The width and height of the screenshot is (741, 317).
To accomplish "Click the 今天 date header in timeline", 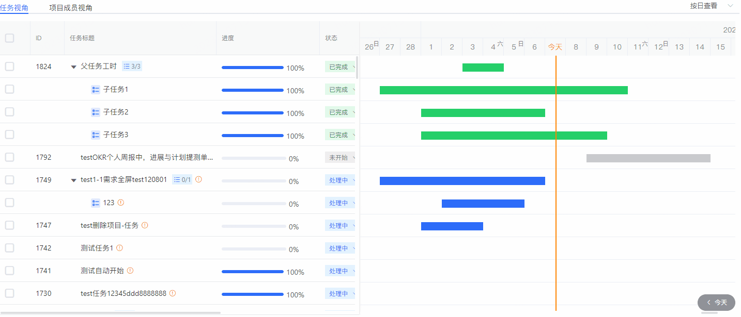I will [555, 47].
